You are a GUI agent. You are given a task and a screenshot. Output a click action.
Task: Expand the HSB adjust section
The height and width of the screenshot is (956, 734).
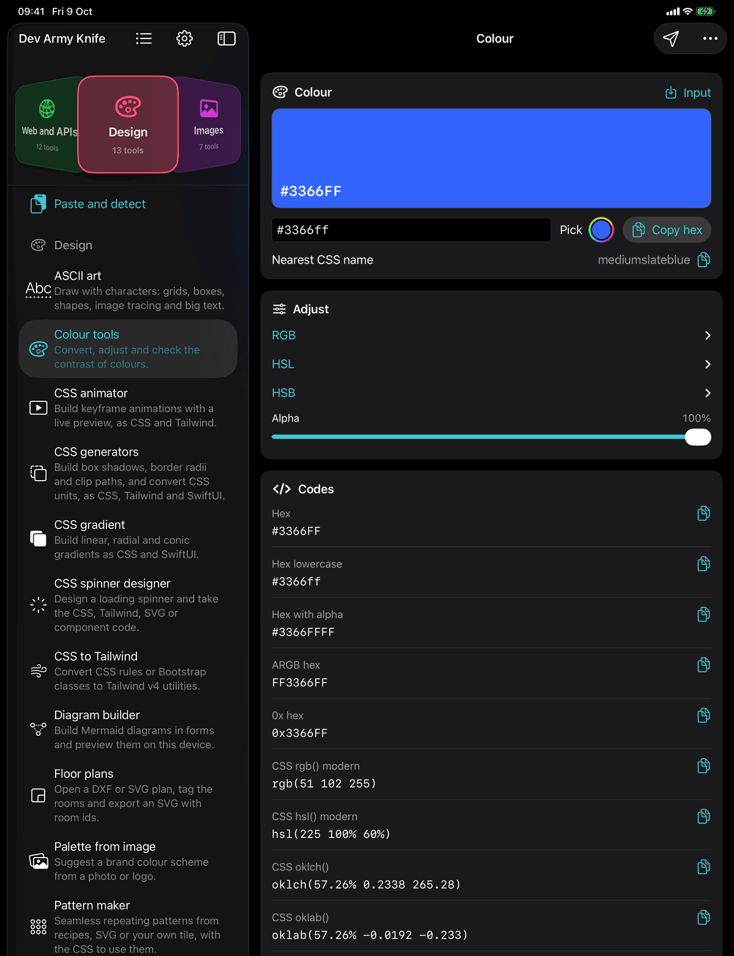point(491,393)
